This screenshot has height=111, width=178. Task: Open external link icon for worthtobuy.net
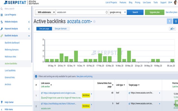(42, 104)
